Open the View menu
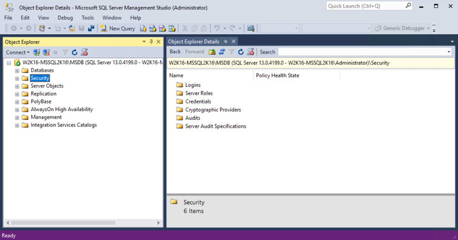This screenshot has width=458, height=240. pyautogui.click(x=43, y=18)
